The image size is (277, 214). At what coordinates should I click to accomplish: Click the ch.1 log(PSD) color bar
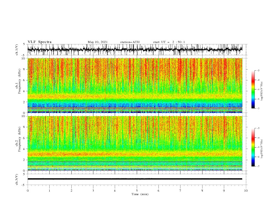[x=253, y=90]
